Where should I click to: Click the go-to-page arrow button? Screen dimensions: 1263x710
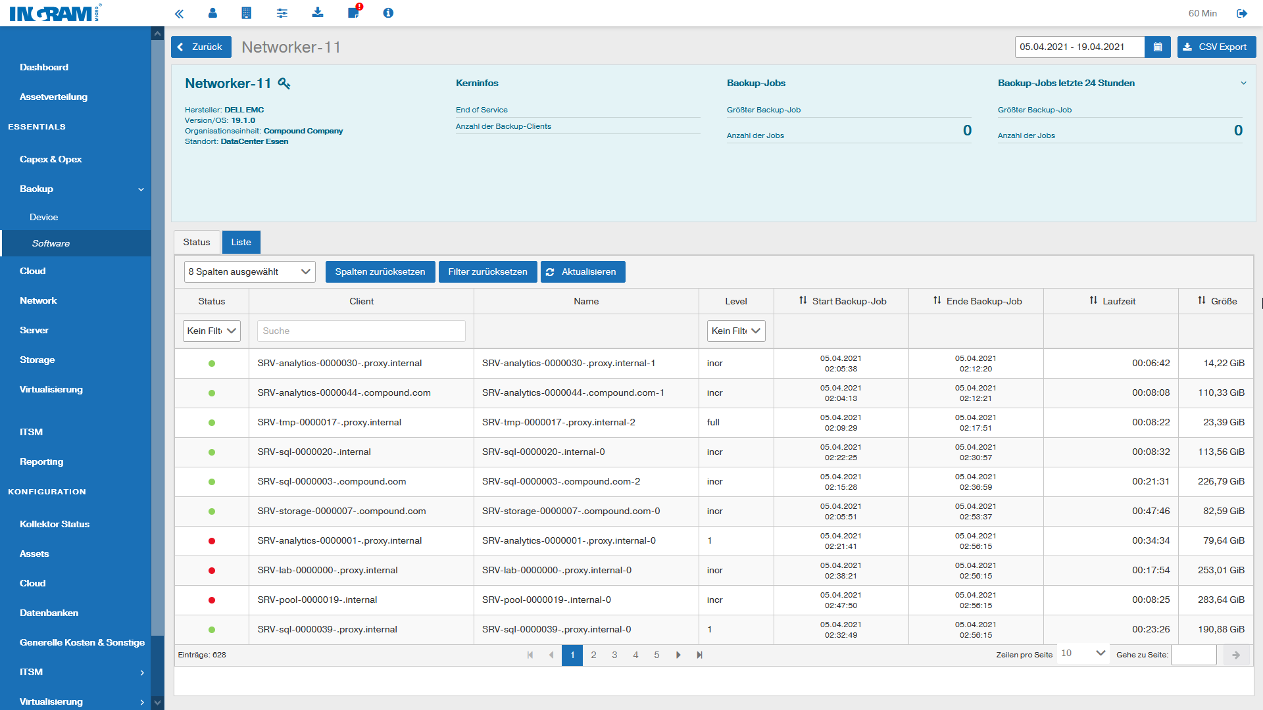click(x=1236, y=655)
